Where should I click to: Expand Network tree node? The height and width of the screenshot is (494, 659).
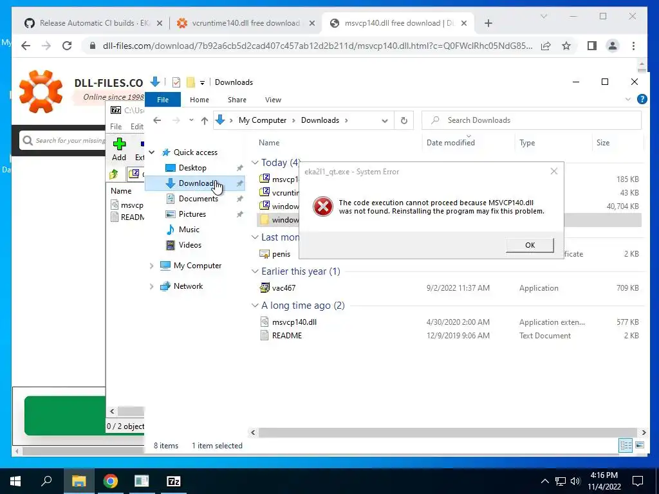point(151,286)
